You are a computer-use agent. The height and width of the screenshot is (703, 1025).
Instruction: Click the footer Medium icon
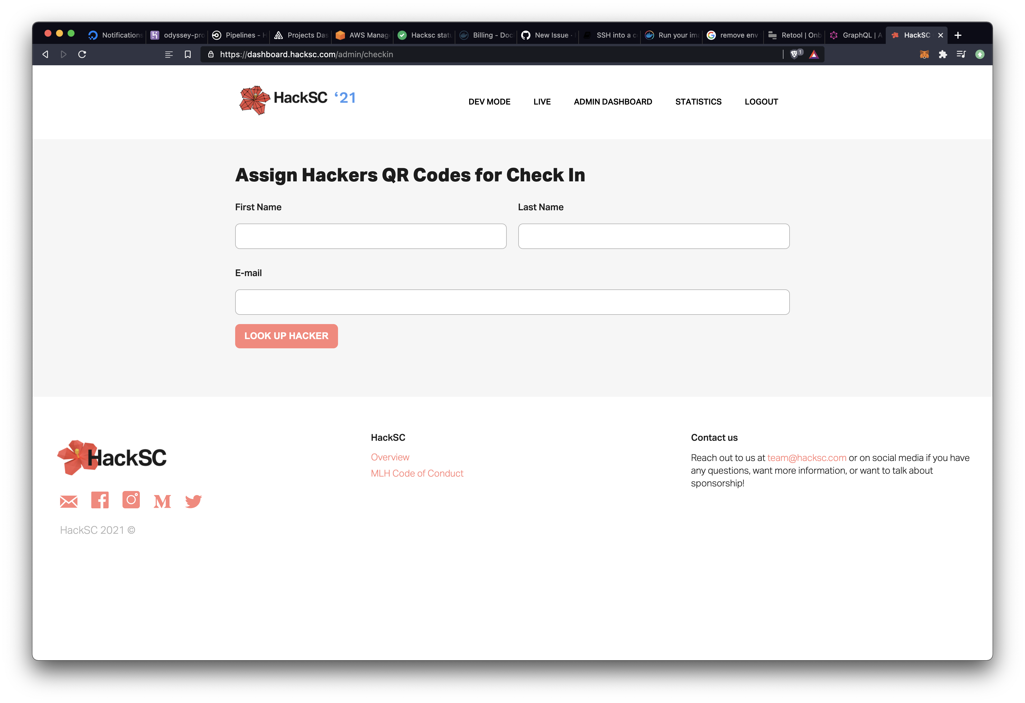coord(162,501)
